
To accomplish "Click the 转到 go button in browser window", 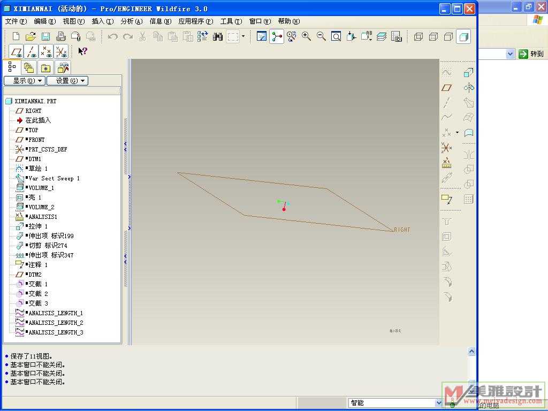I will pos(531,54).
